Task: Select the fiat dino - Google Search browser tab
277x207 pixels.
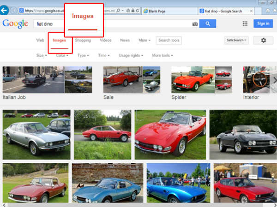Action: pyautogui.click(x=226, y=11)
